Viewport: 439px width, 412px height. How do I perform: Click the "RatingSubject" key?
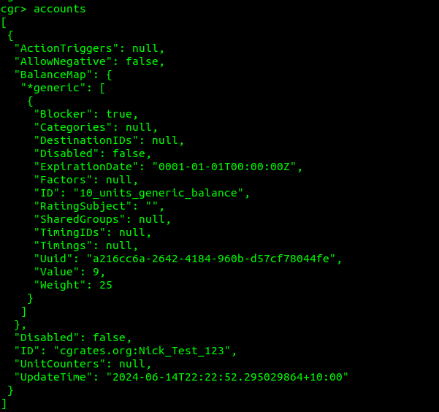(x=83, y=206)
